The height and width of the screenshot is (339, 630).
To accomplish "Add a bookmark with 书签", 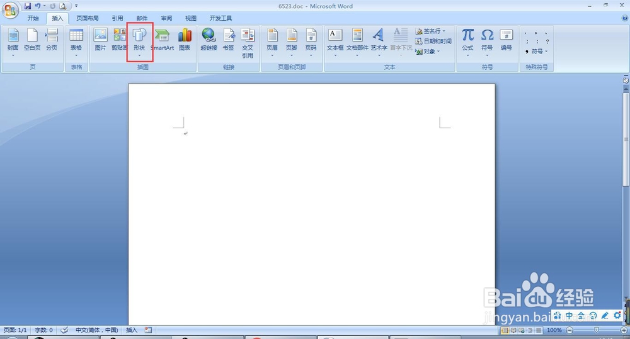I will point(228,40).
